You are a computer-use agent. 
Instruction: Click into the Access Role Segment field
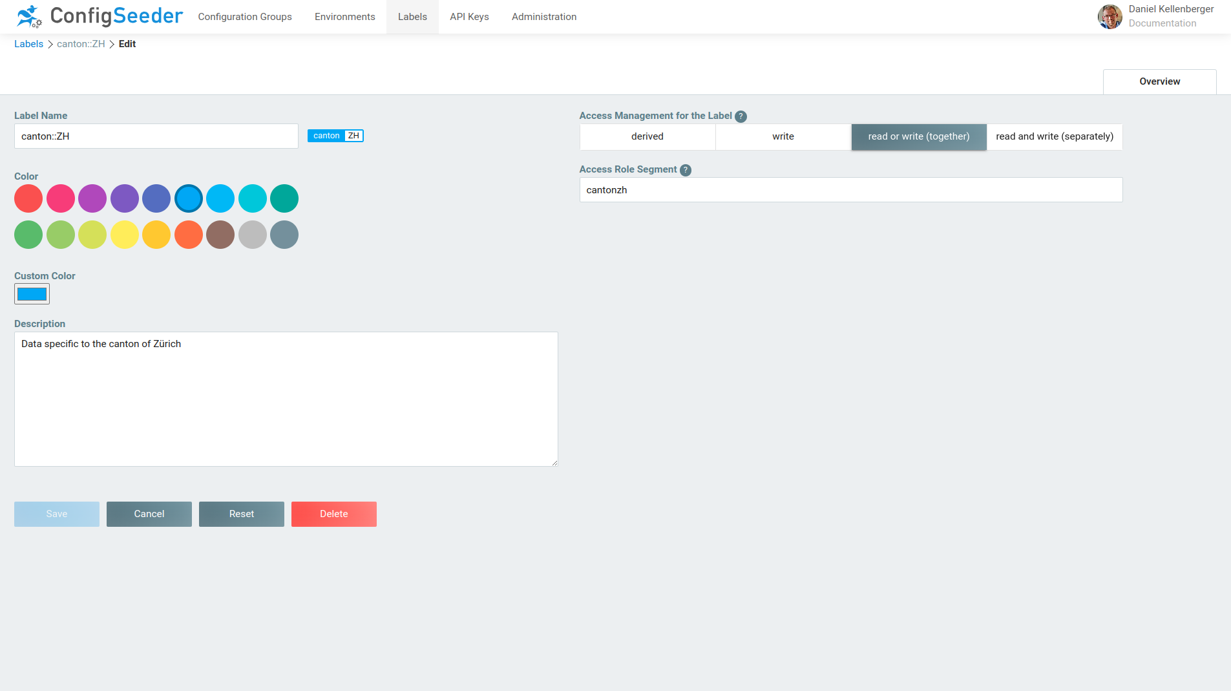850,190
